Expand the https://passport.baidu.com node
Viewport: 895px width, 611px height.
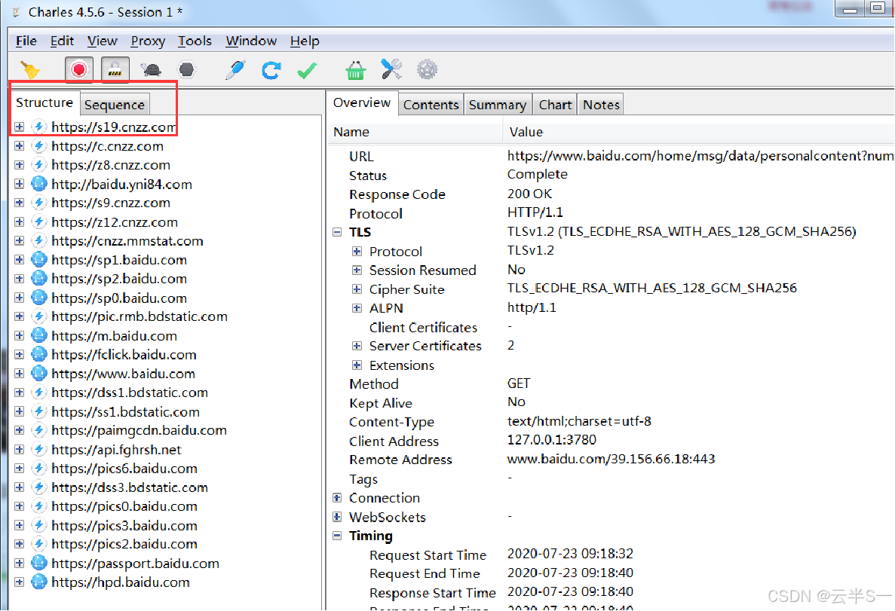(x=20, y=564)
